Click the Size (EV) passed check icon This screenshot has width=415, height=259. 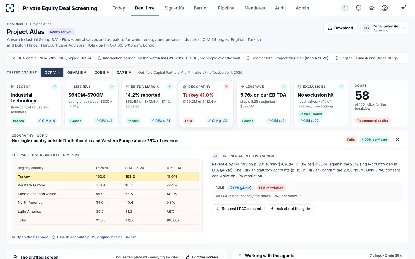click(112, 87)
